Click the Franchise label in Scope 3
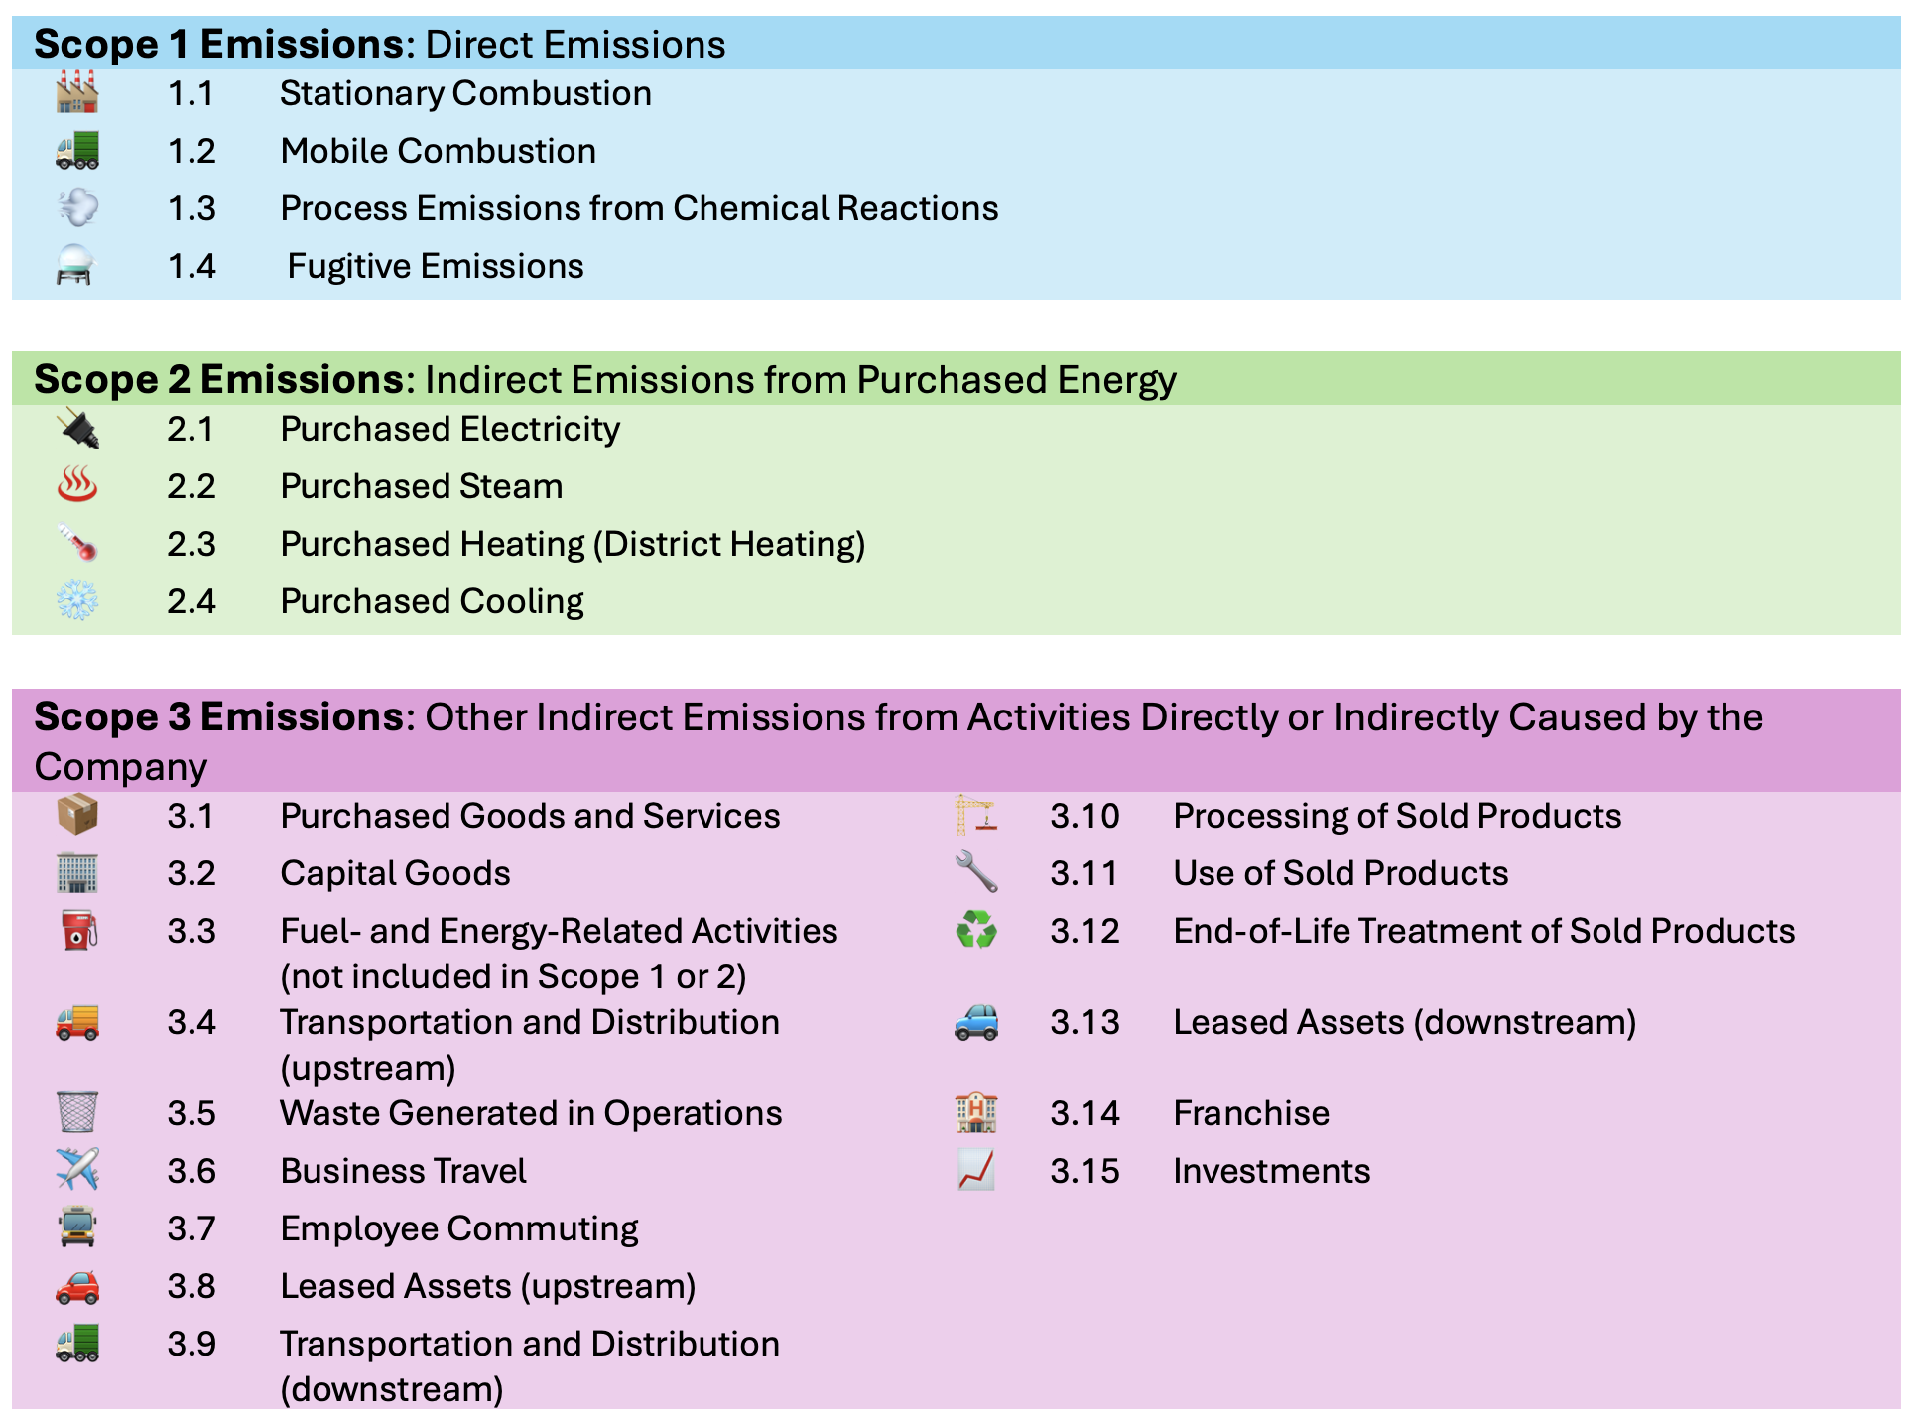Screen dimensions: 1915x1421 pos(1250,1113)
